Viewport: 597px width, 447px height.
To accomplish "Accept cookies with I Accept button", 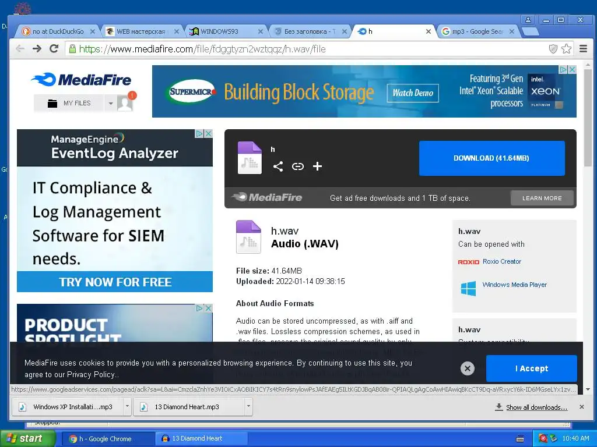I will [x=532, y=368].
